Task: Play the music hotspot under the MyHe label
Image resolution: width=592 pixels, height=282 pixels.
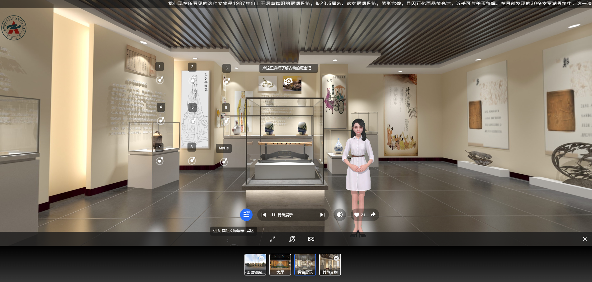Action: [224, 162]
